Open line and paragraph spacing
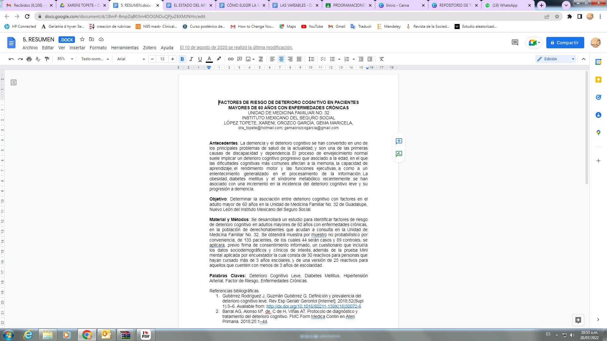The height and width of the screenshot is (341, 607). [x=311, y=59]
